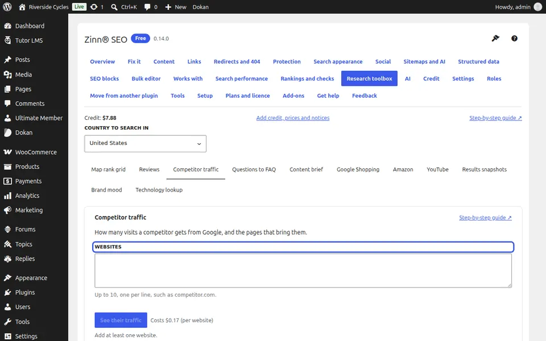Screen dimensions: 546x341
Task: Open WooCommerce icon in sidebar
Action: coord(7,152)
